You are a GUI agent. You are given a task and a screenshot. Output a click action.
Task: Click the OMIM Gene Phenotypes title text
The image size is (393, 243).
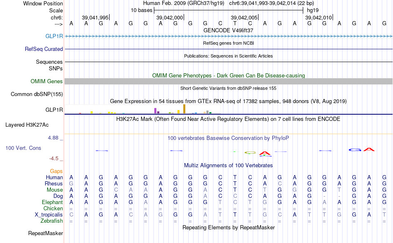click(228, 75)
